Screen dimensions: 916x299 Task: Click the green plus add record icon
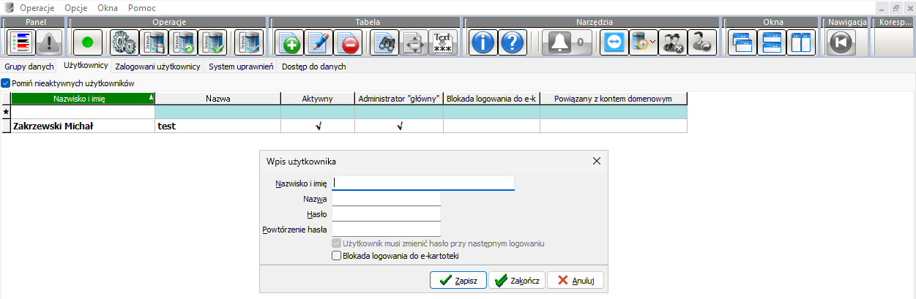coord(290,43)
